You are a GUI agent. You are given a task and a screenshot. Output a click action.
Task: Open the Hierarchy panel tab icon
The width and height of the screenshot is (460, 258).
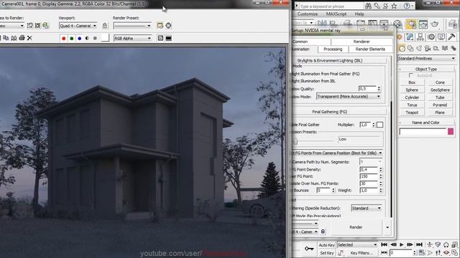tap(420, 37)
